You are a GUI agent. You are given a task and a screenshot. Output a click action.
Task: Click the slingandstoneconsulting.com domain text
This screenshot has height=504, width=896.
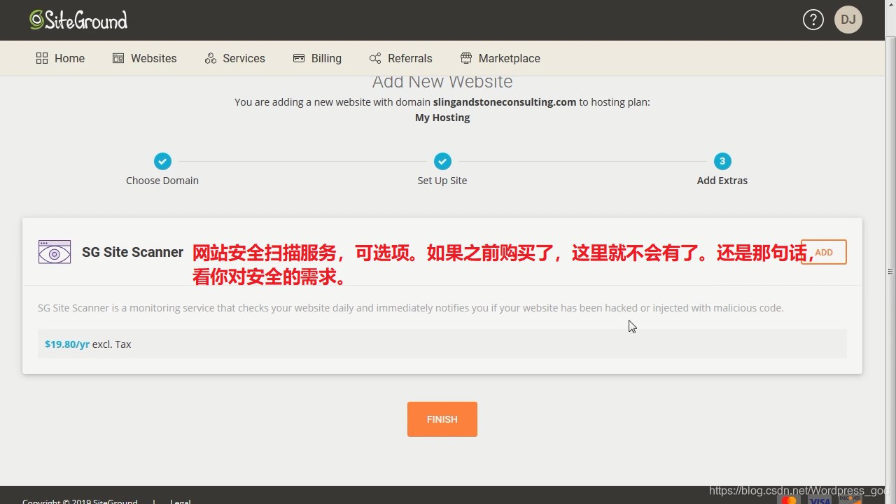pos(505,102)
